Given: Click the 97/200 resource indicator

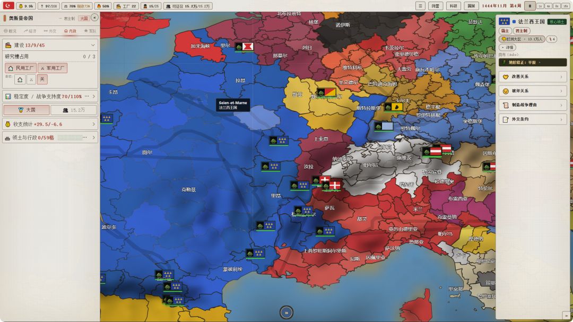Looking at the screenshot, I should [x=49, y=6].
